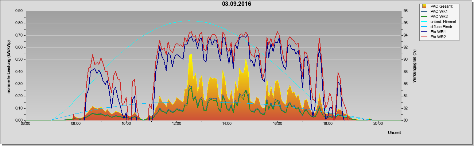
Task: Click the 0.50 left axis value
Action: [19, 59]
